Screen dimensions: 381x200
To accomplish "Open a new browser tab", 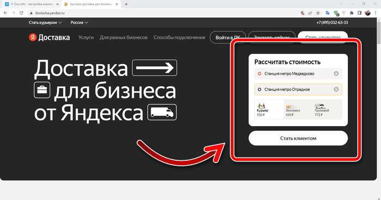I will [126, 4].
